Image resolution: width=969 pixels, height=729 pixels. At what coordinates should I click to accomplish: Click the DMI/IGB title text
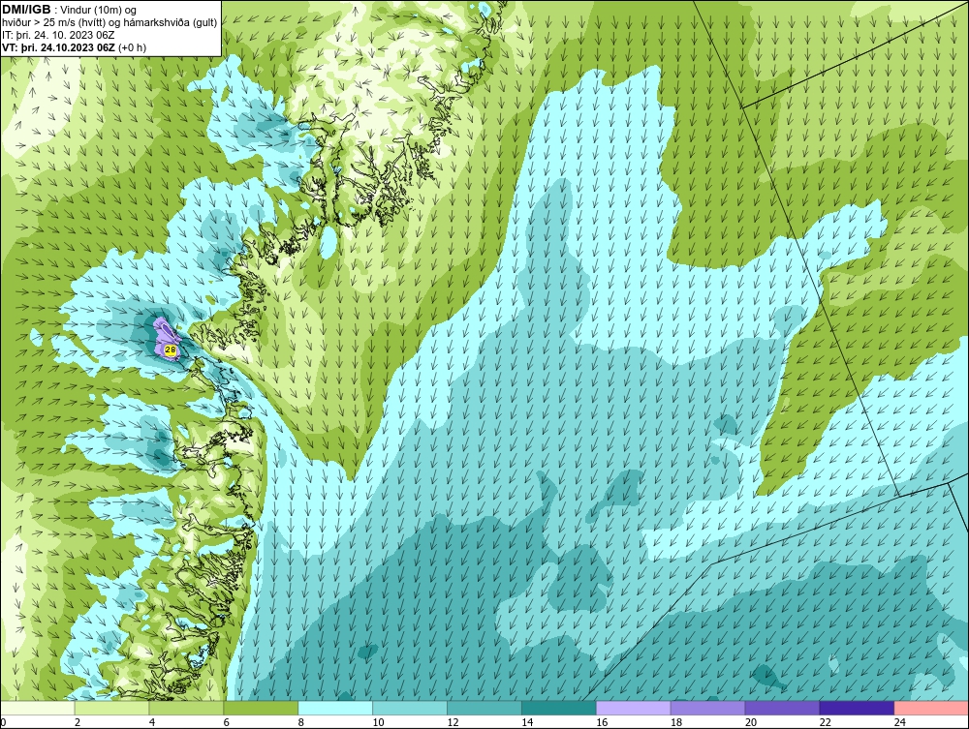click(26, 10)
